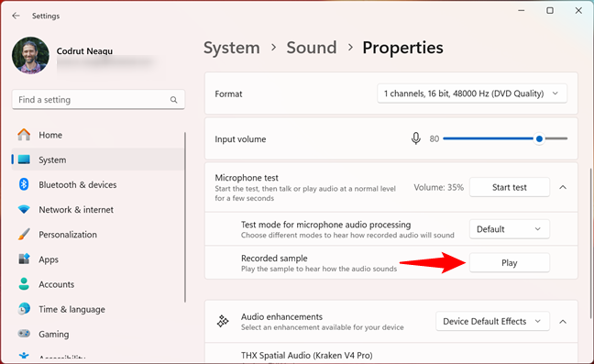Image resolution: width=594 pixels, height=364 pixels.
Task: Open Accounts settings
Action: click(98, 284)
